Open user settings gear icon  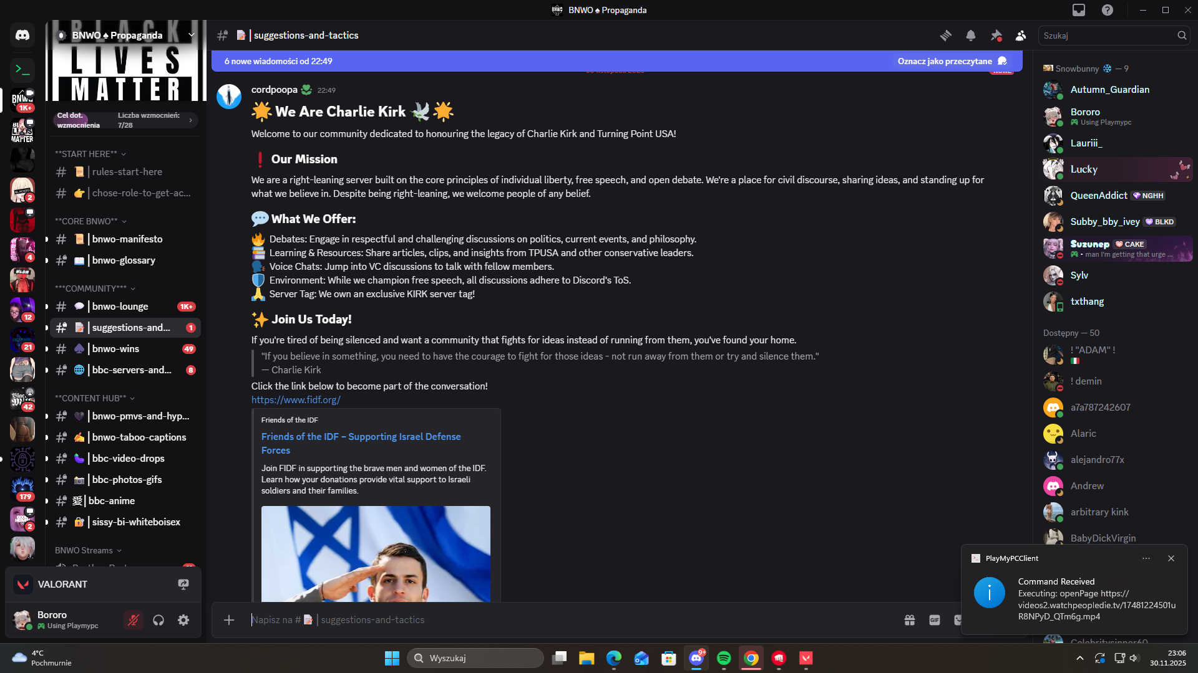183,620
